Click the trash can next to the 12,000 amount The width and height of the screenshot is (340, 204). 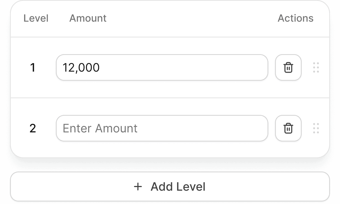click(288, 67)
